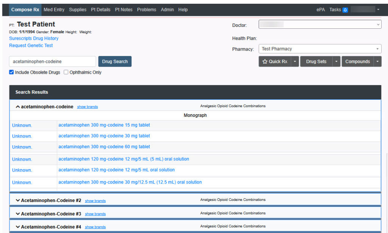388x233 pixels.
Task: Click the Request Genetic Test link
Action: click(x=31, y=45)
